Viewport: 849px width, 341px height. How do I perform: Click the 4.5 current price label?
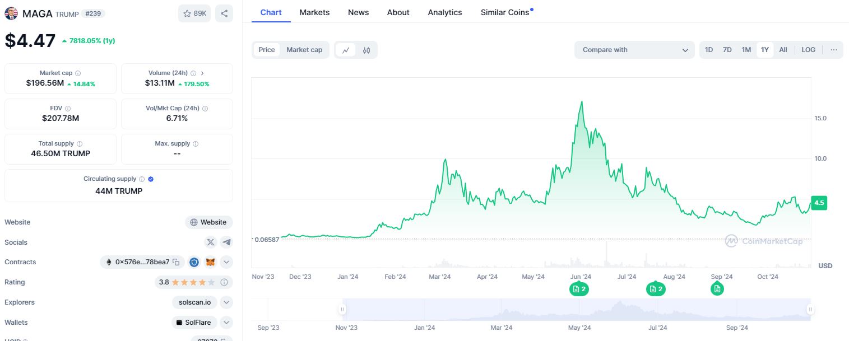click(x=819, y=203)
